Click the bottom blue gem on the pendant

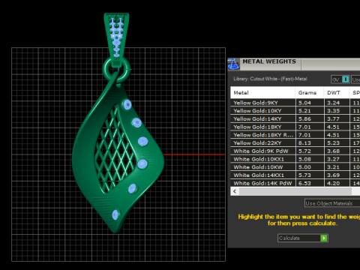click(x=115, y=214)
